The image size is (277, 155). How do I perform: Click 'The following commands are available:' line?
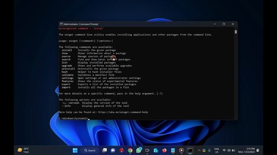point(86,47)
